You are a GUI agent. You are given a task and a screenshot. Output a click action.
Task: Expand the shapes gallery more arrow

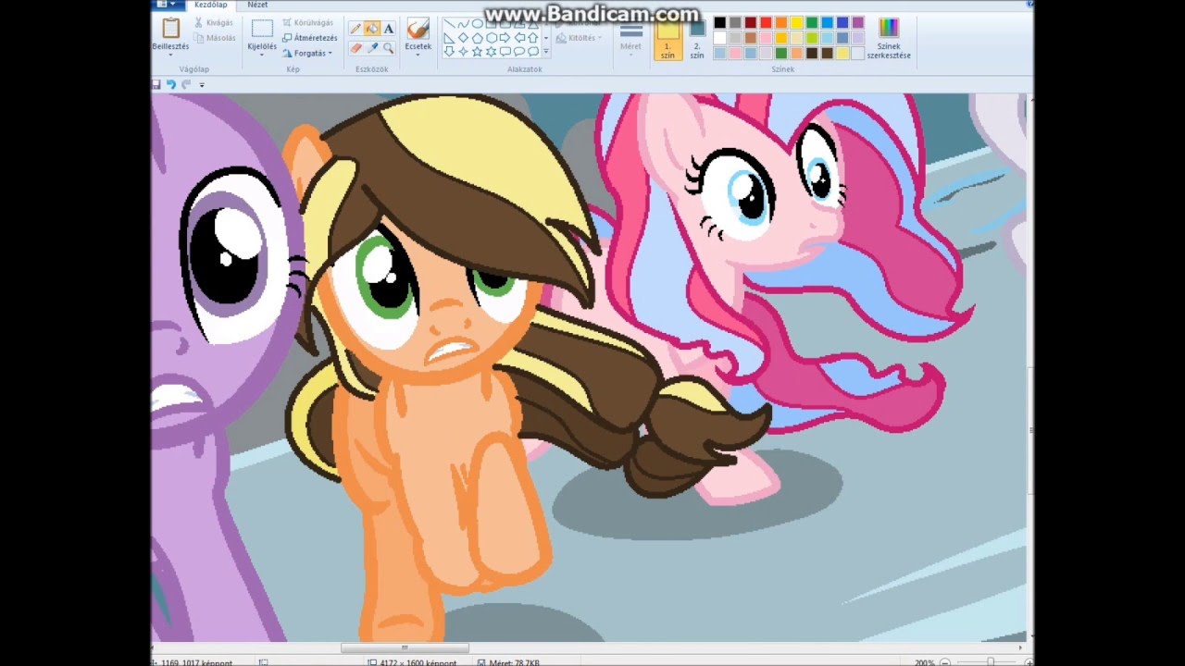[x=546, y=51]
